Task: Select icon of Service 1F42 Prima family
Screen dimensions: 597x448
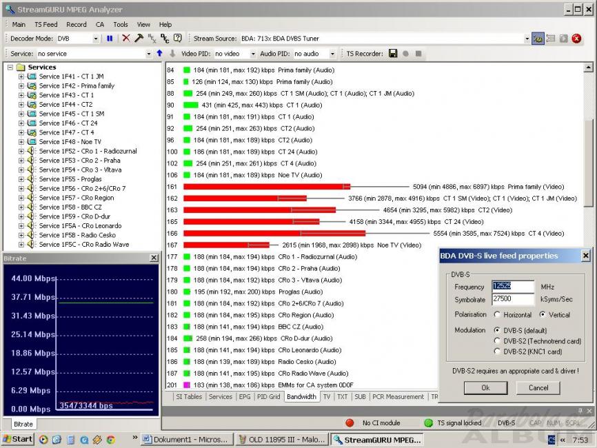Action: [x=32, y=85]
